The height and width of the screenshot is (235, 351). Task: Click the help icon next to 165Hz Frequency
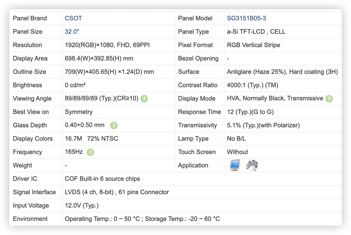tap(90, 152)
